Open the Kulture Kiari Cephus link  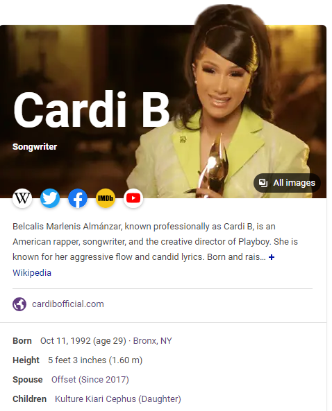pyautogui.click(x=117, y=399)
